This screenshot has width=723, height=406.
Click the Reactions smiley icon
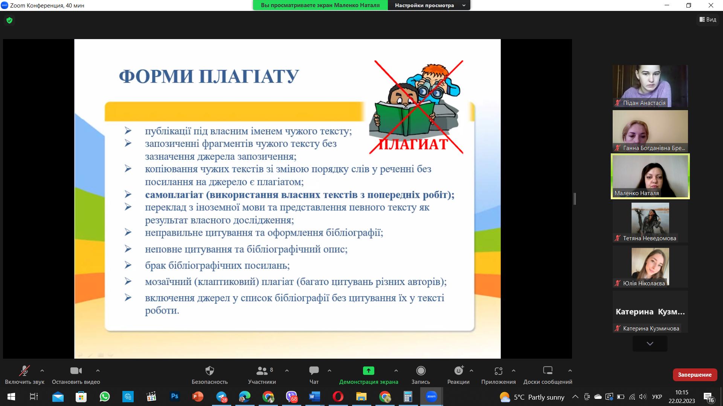click(458, 371)
